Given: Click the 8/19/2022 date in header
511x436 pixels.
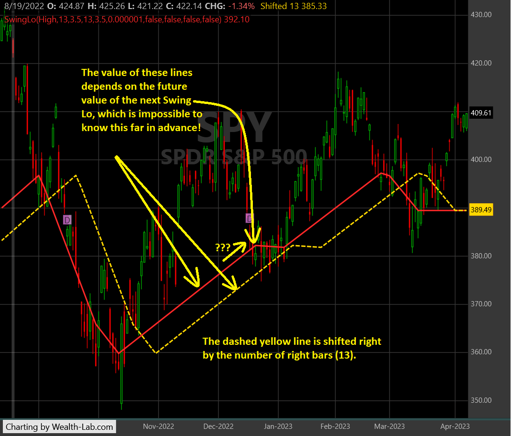Looking at the screenshot, I should click(x=24, y=6).
